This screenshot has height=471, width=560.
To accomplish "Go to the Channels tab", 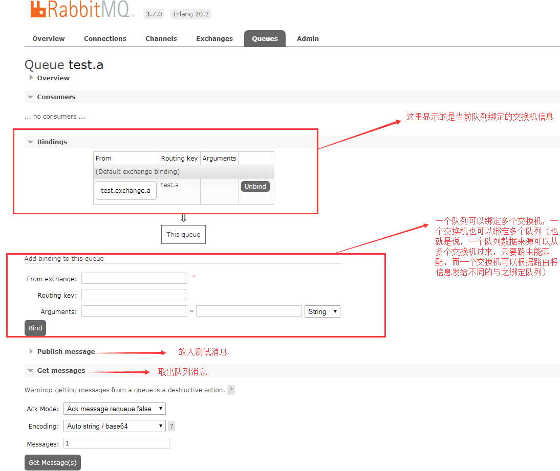I will click(x=161, y=38).
